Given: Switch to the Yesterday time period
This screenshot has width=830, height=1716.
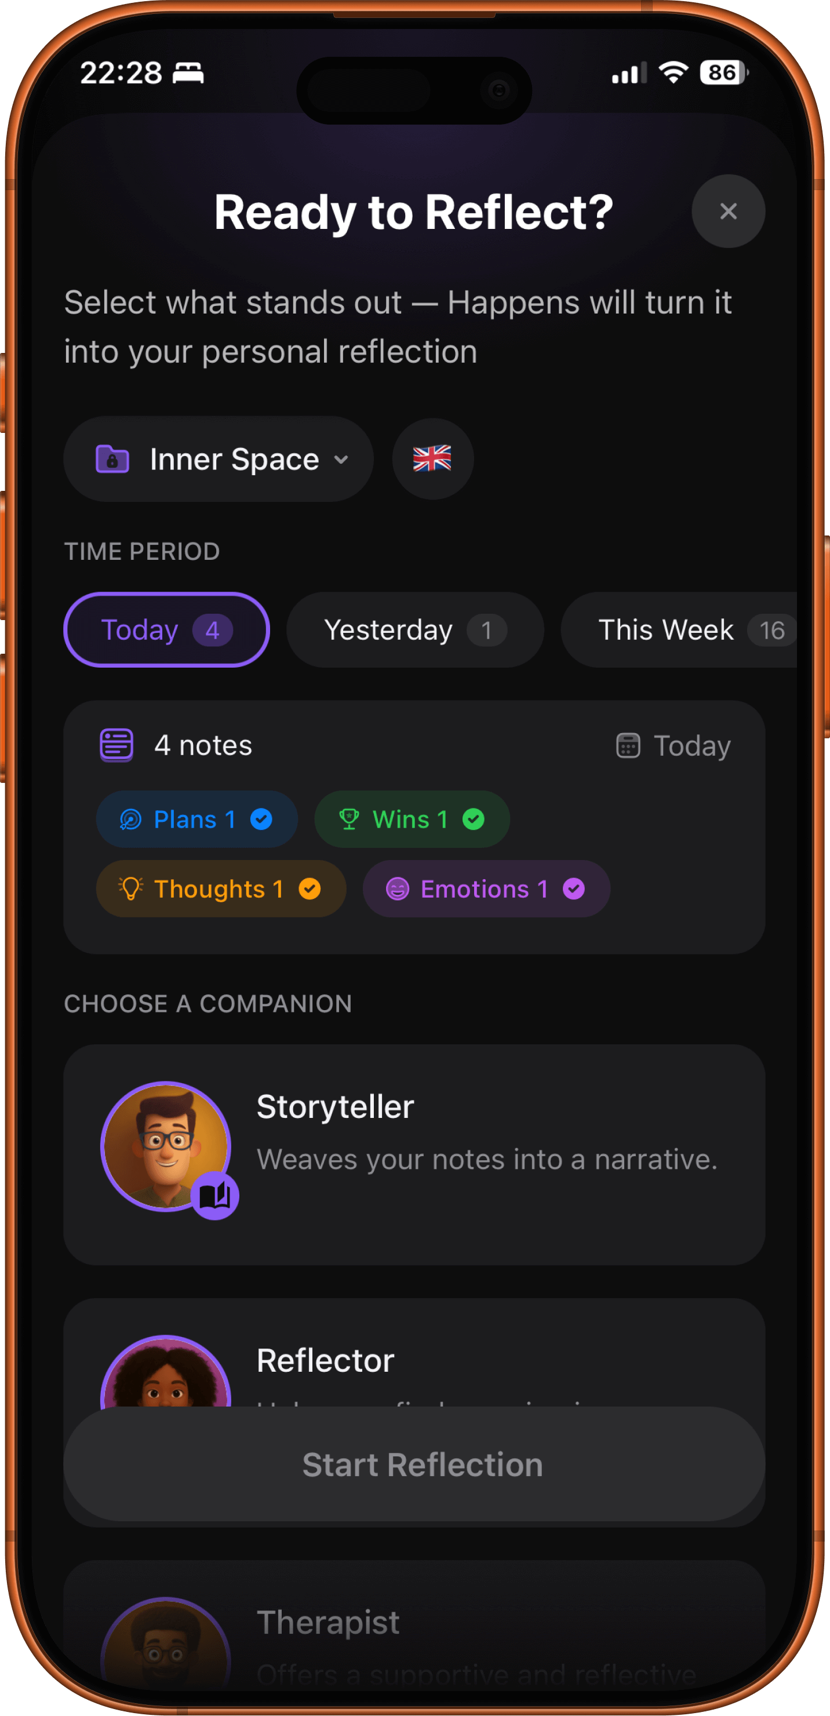Looking at the screenshot, I should click(414, 629).
